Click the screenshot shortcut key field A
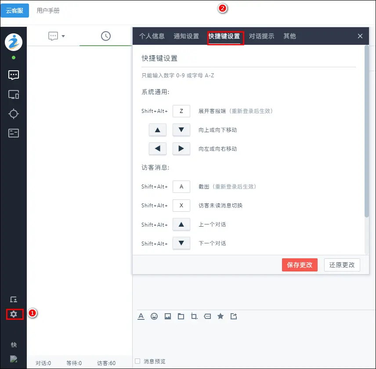376x369 pixels. 181,187
